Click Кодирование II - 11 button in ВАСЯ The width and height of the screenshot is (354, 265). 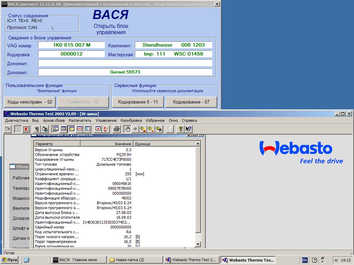coord(138,102)
